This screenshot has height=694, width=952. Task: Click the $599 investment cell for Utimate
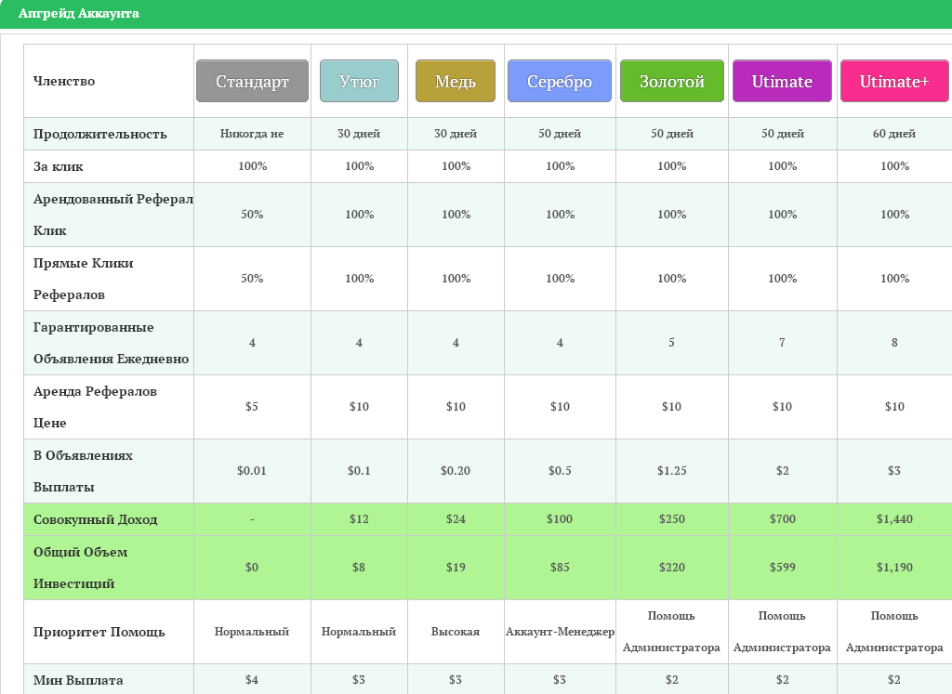pyautogui.click(x=782, y=568)
